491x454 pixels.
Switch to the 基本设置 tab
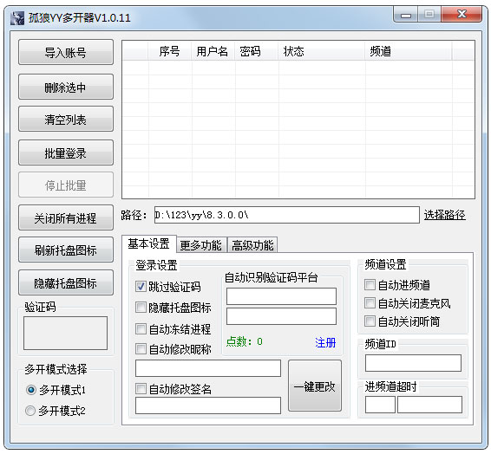[x=149, y=243]
